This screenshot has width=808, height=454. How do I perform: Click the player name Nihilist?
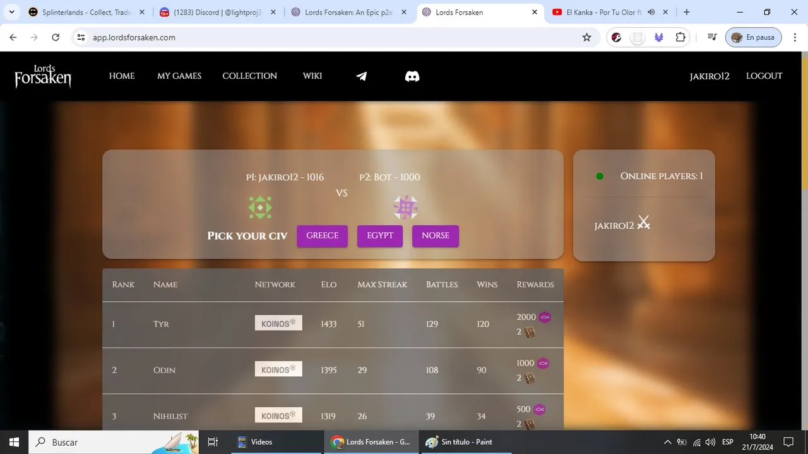[x=170, y=416]
